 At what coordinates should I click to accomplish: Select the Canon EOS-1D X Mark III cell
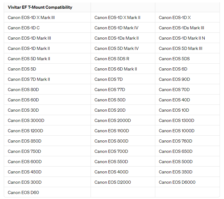pos(31,17)
